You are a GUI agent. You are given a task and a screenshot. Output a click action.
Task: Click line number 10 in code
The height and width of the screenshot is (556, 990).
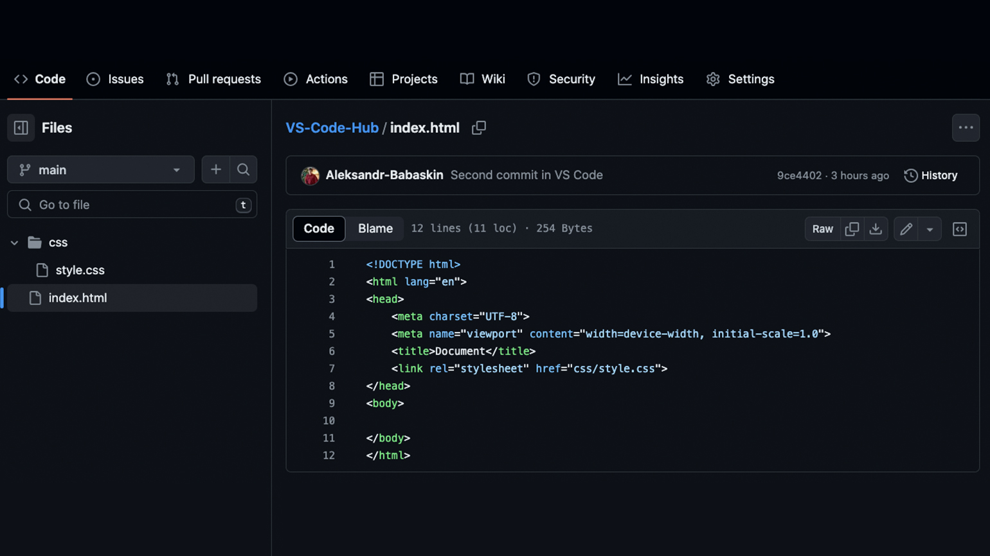[x=328, y=421]
